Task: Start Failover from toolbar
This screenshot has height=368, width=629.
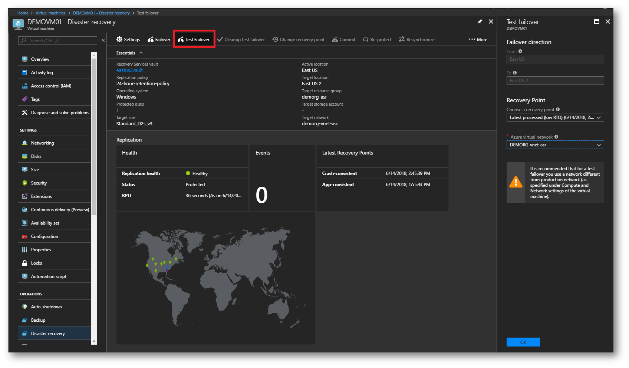Action: click(x=159, y=39)
